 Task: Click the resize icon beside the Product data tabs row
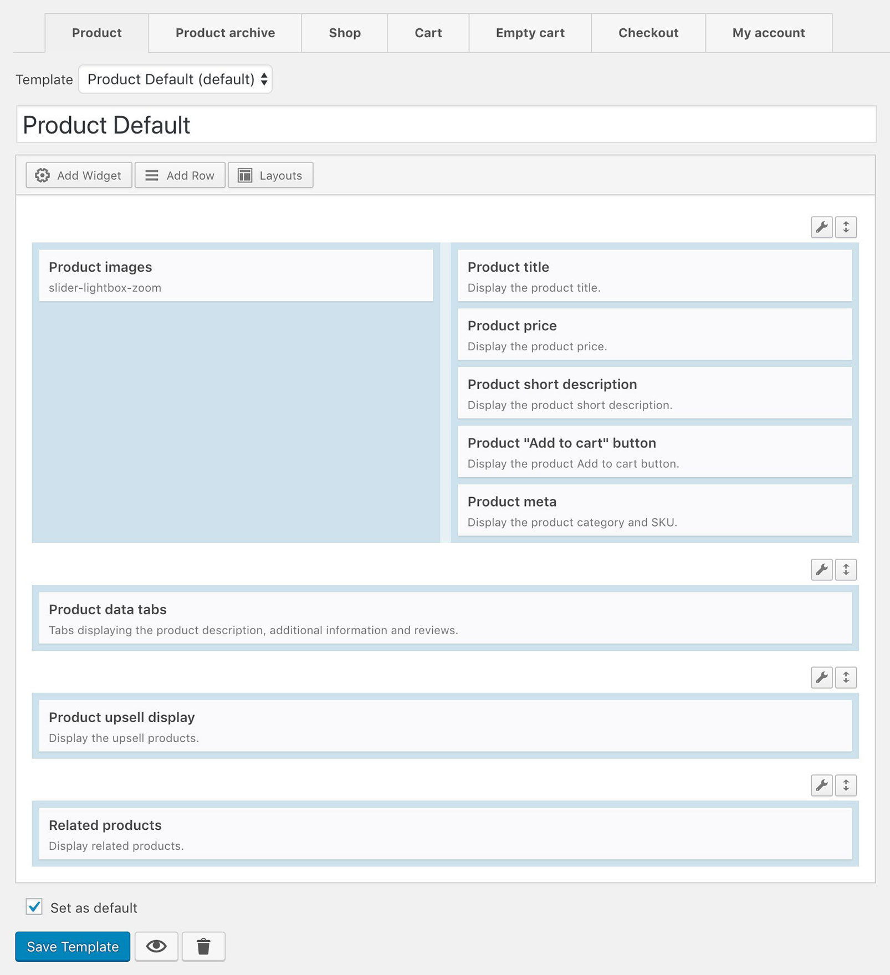pyautogui.click(x=846, y=569)
